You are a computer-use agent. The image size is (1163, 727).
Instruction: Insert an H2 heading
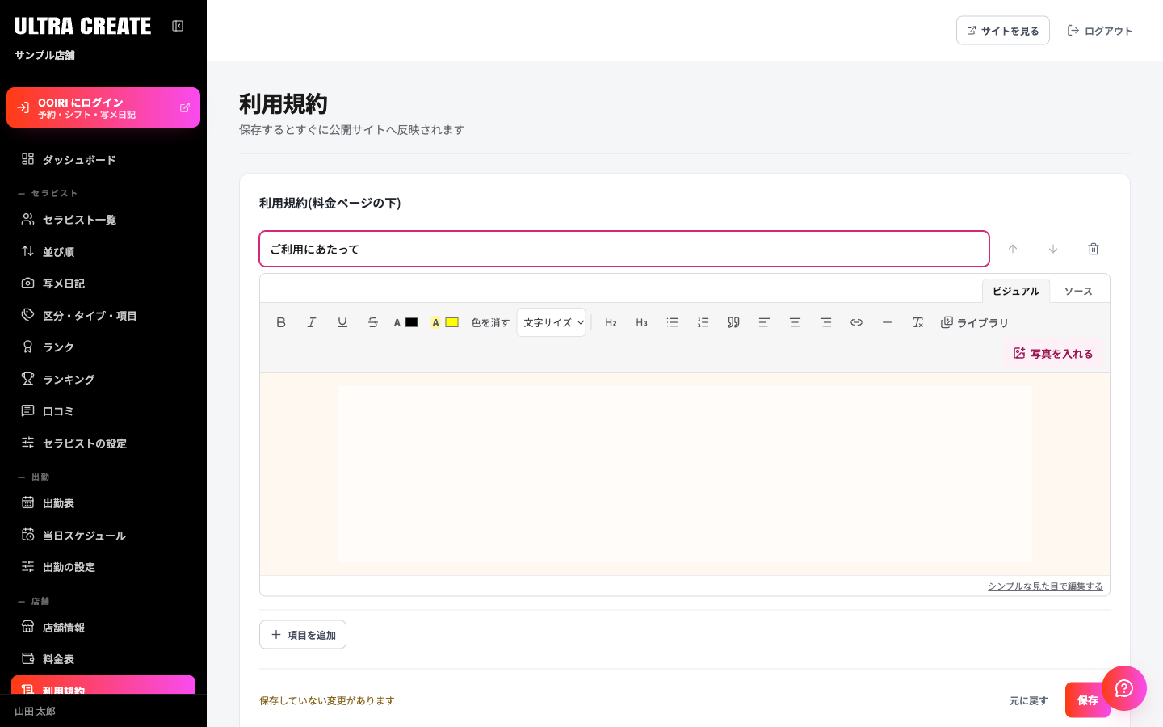tap(611, 322)
